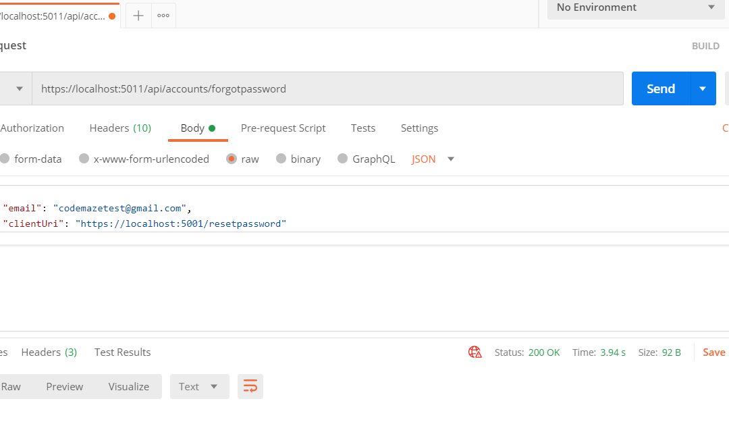Switch response view to Preview
729x422 pixels.
(x=65, y=387)
